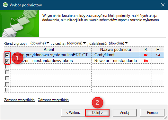The image size is (168, 120).
Task: Close the Wybór podmiotów dialog
Action: 163,5
